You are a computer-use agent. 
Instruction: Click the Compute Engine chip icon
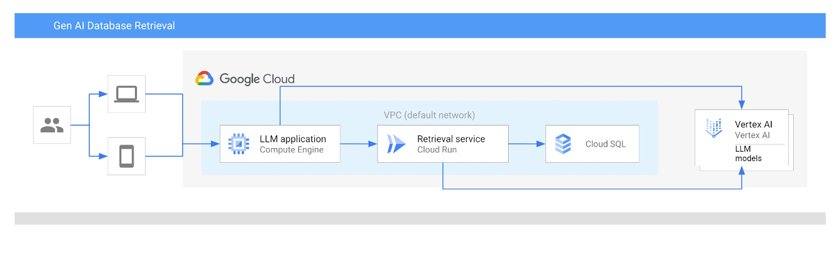click(x=238, y=144)
